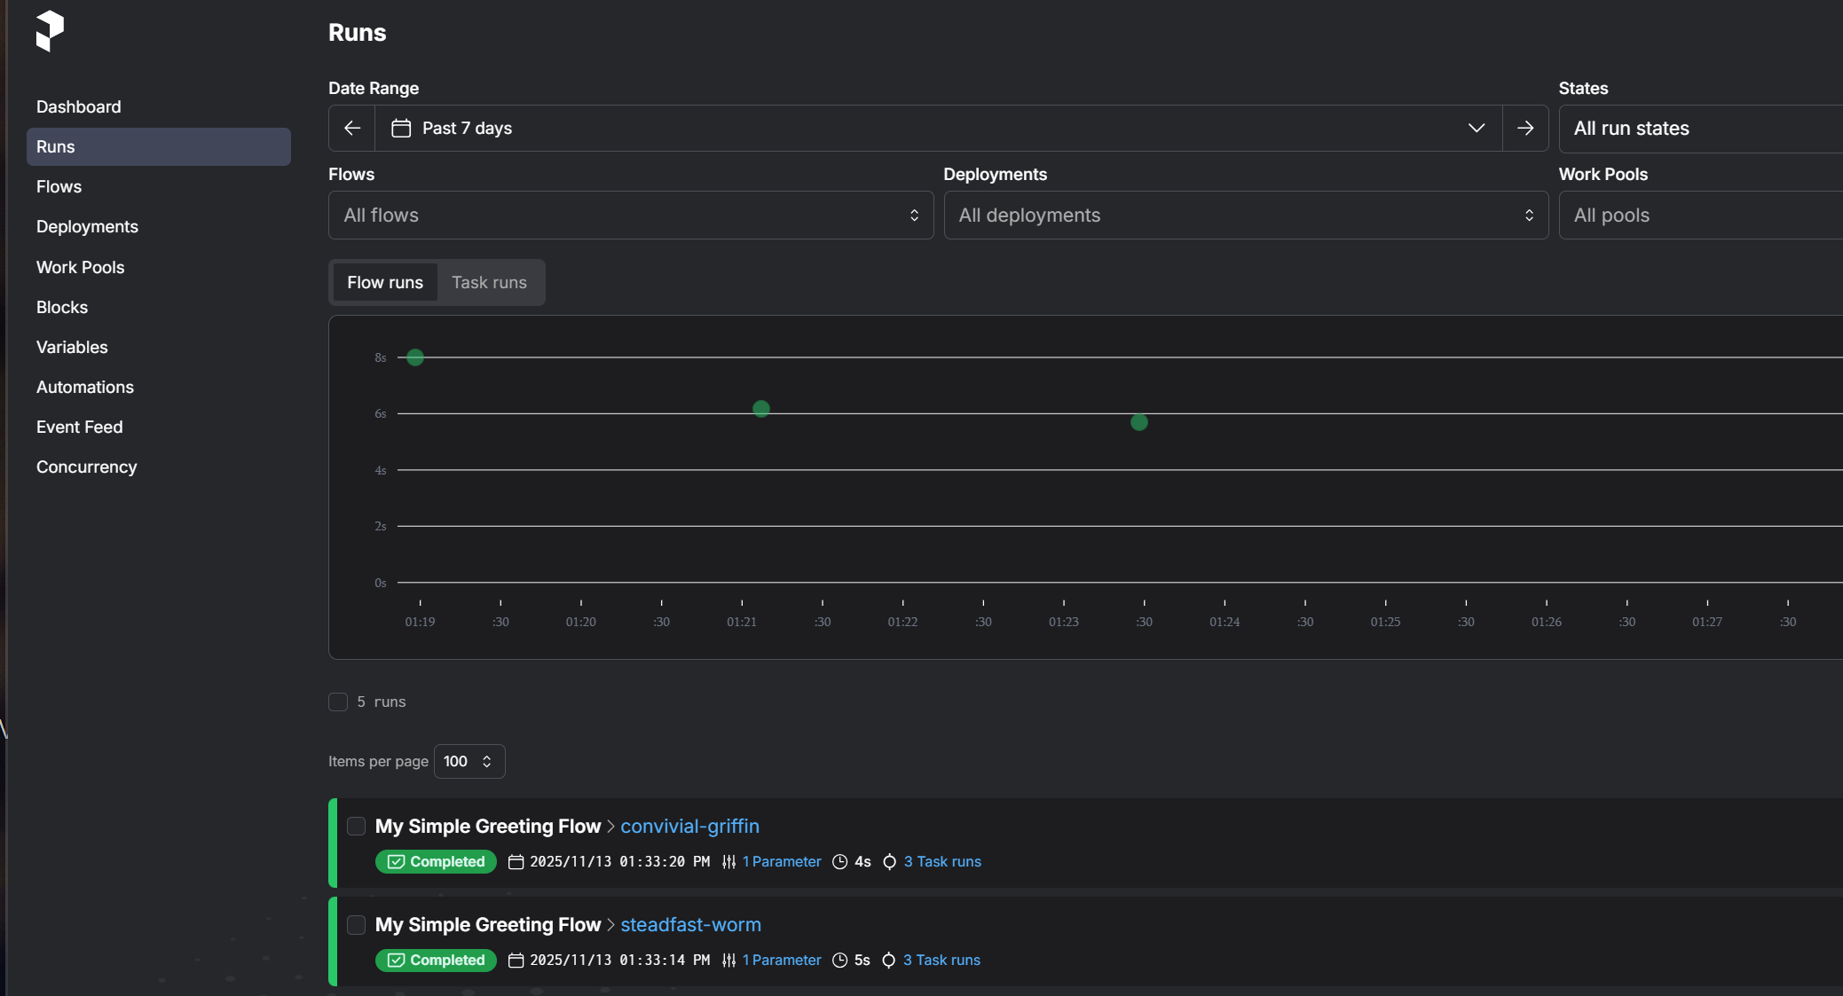Expand the Past 7 days date range chevron
The height and width of the screenshot is (996, 1843).
[x=1476, y=129]
